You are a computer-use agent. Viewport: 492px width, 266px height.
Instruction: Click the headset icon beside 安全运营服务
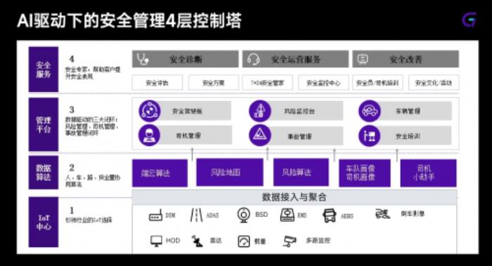click(253, 59)
